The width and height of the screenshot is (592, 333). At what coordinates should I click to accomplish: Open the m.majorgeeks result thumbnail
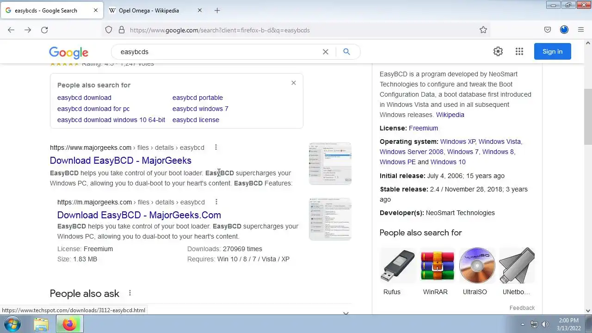(330, 219)
